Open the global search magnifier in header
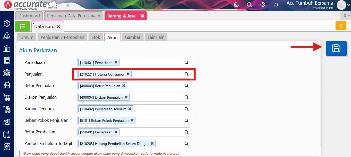The height and width of the screenshot is (157, 351). [249, 5]
